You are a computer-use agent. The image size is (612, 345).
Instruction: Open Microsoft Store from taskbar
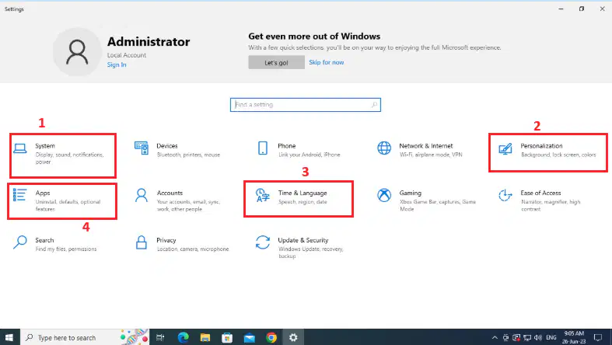[227, 337]
